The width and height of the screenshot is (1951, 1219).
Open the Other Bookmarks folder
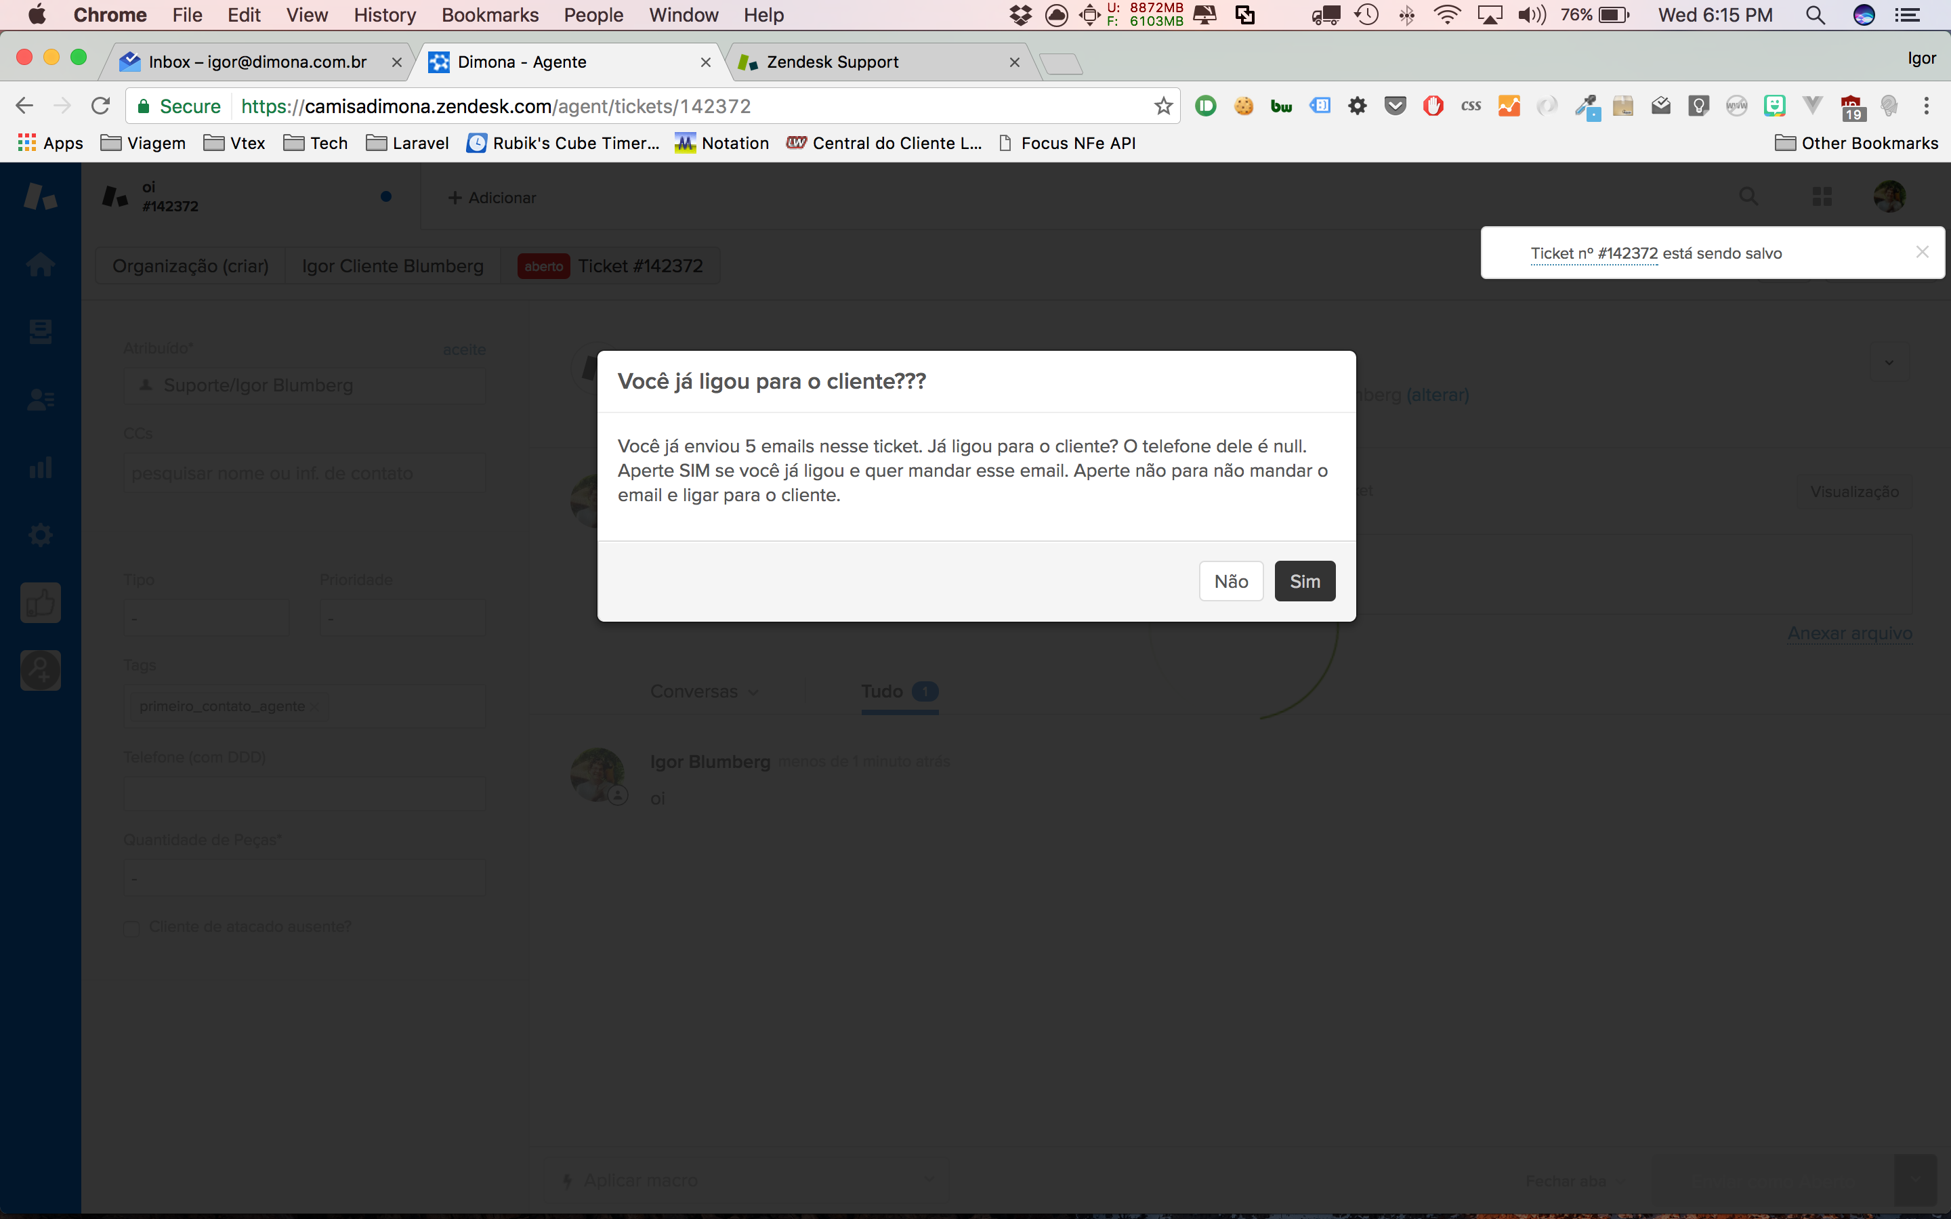(1856, 143)
